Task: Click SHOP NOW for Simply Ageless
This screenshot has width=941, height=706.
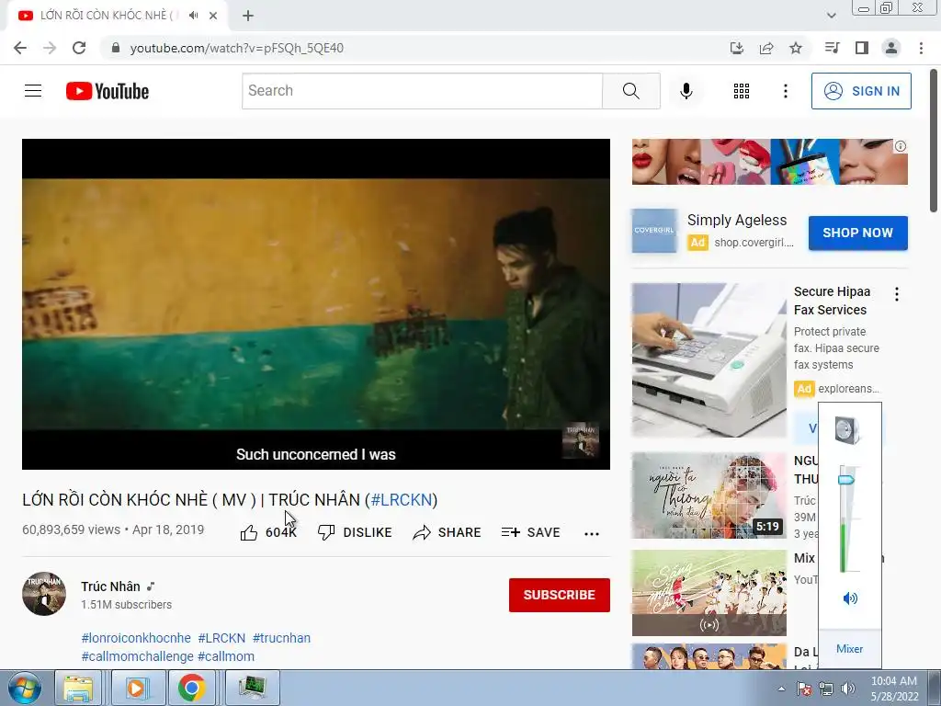Action: click(857, 233)
